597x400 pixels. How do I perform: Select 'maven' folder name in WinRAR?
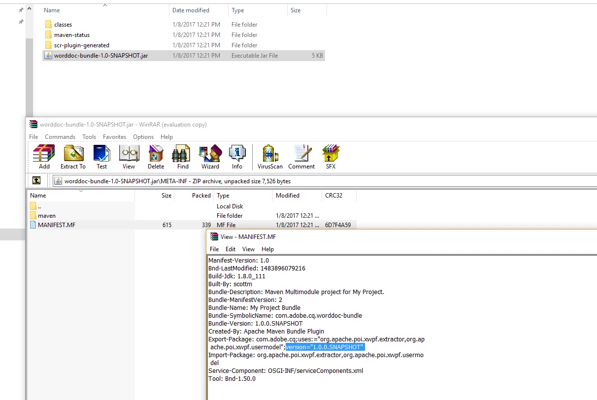click(47, 216)
